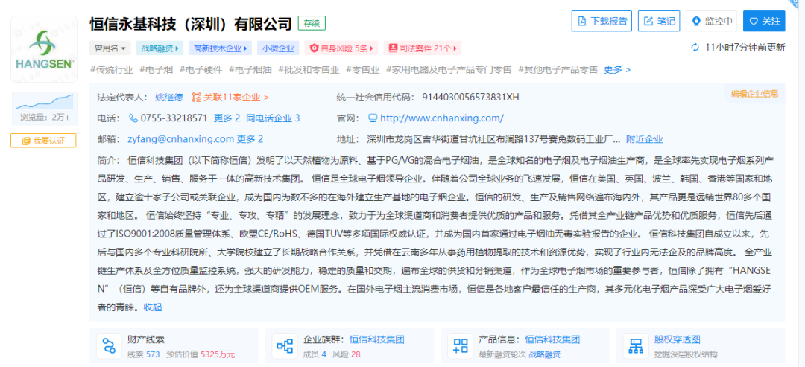This screenshot has height=367, width=805.
Task: Click 线索 573 count
Action: point(144,354)
